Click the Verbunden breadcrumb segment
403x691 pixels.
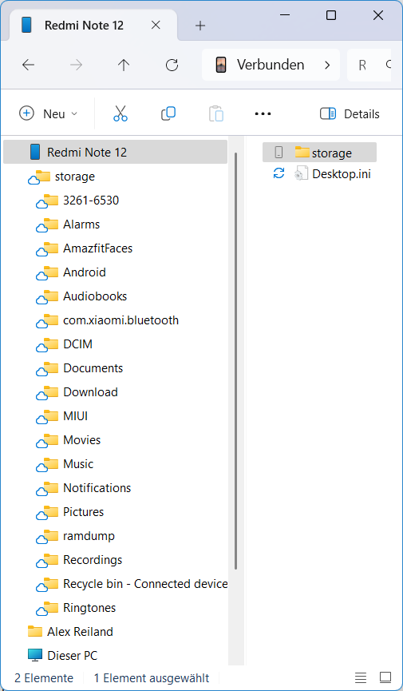coord(271,65)
